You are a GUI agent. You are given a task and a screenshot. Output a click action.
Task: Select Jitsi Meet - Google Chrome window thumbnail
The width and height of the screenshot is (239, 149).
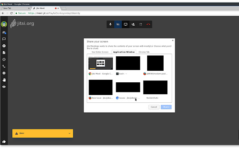pos(100,63)
